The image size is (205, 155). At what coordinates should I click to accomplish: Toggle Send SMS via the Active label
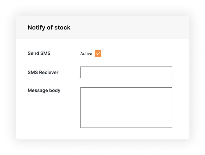(x=86, y=53)
